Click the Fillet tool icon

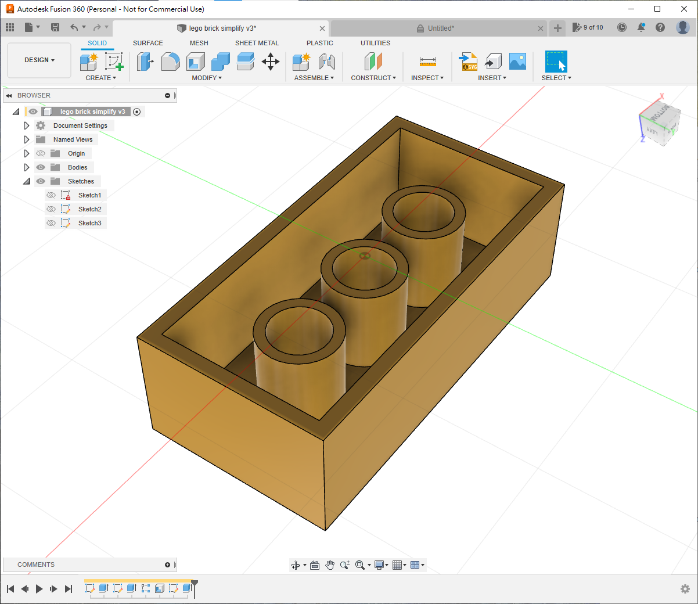point(170,62)
